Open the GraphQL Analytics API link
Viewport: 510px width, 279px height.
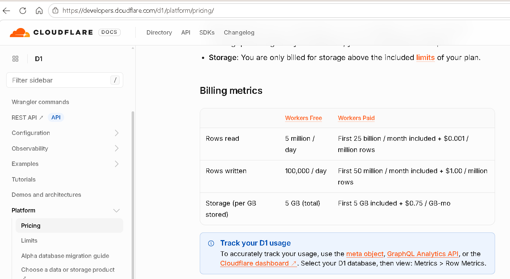pyautogui.click(x=423, y=254)
